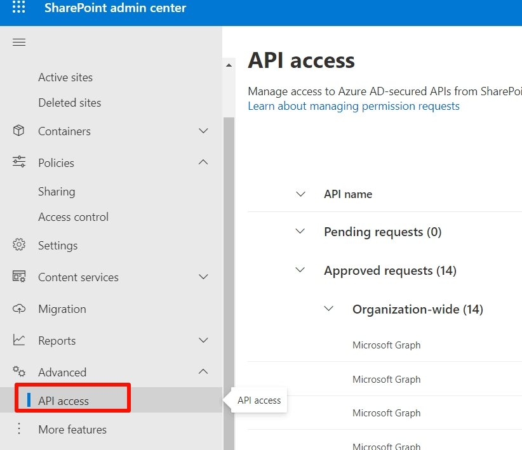The width and height of the screenshot is (522, 450).
Task: Click the sidebar vertical scrollbar thumb
Action: pyautogui.click(x=229, y=284)
